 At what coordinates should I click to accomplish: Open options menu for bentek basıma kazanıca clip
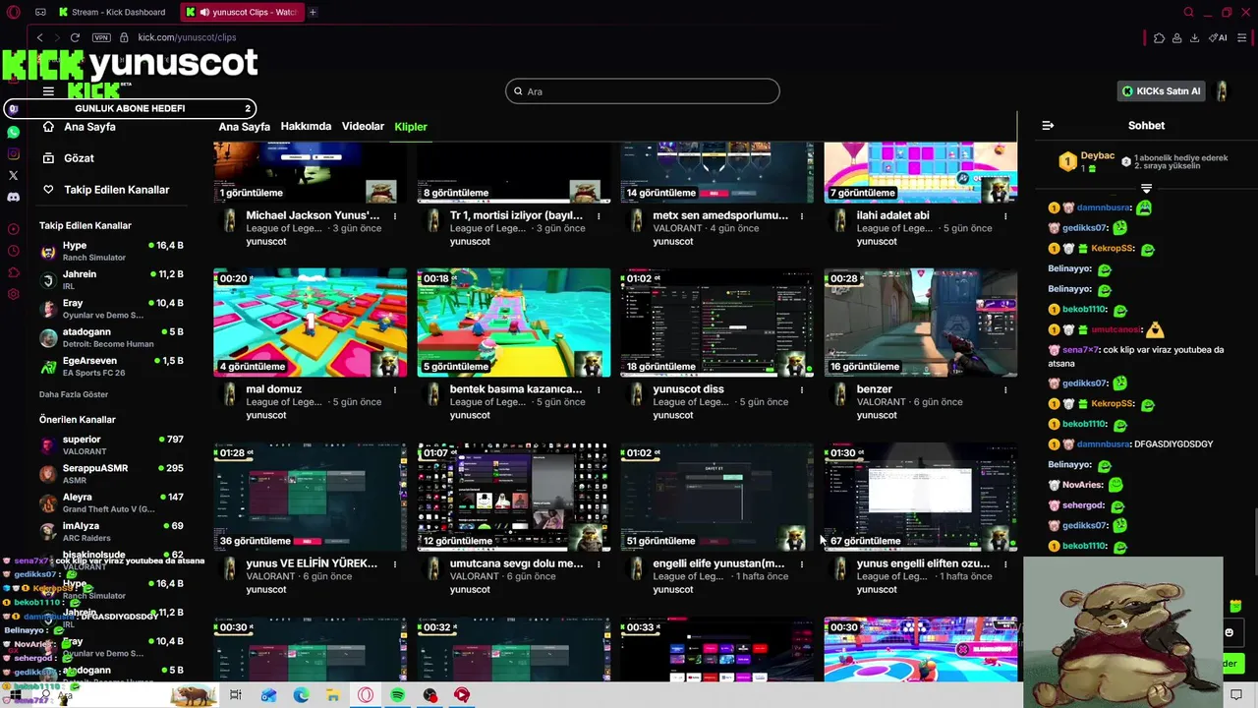click(x=599, y=389)
